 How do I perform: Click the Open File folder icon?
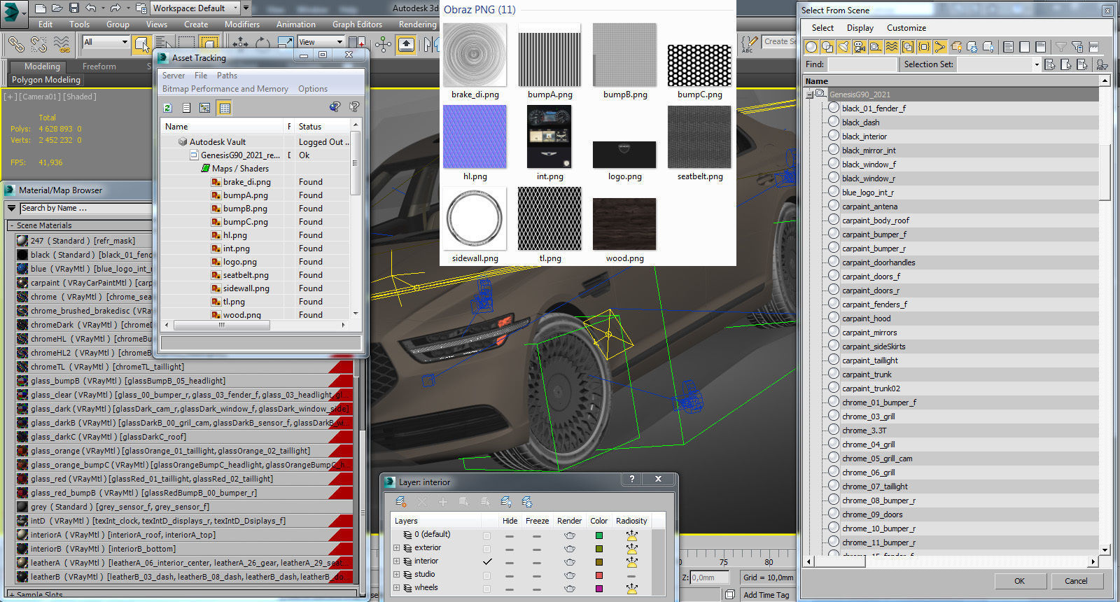[57, 8]
